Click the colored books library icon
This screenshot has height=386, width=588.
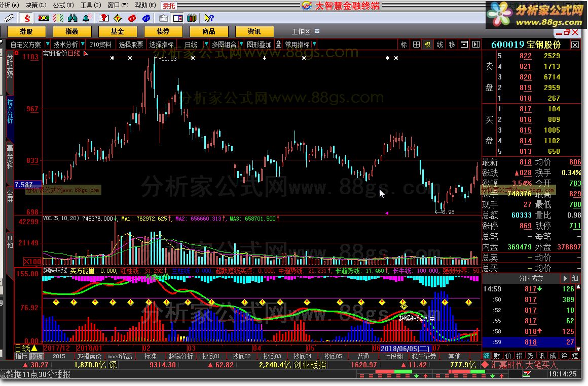click(x=192, y=18)
